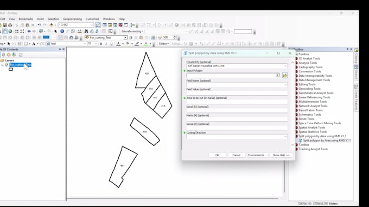Open the View menu
This screenshot has width=369, height=207.
tap(12, 19)
